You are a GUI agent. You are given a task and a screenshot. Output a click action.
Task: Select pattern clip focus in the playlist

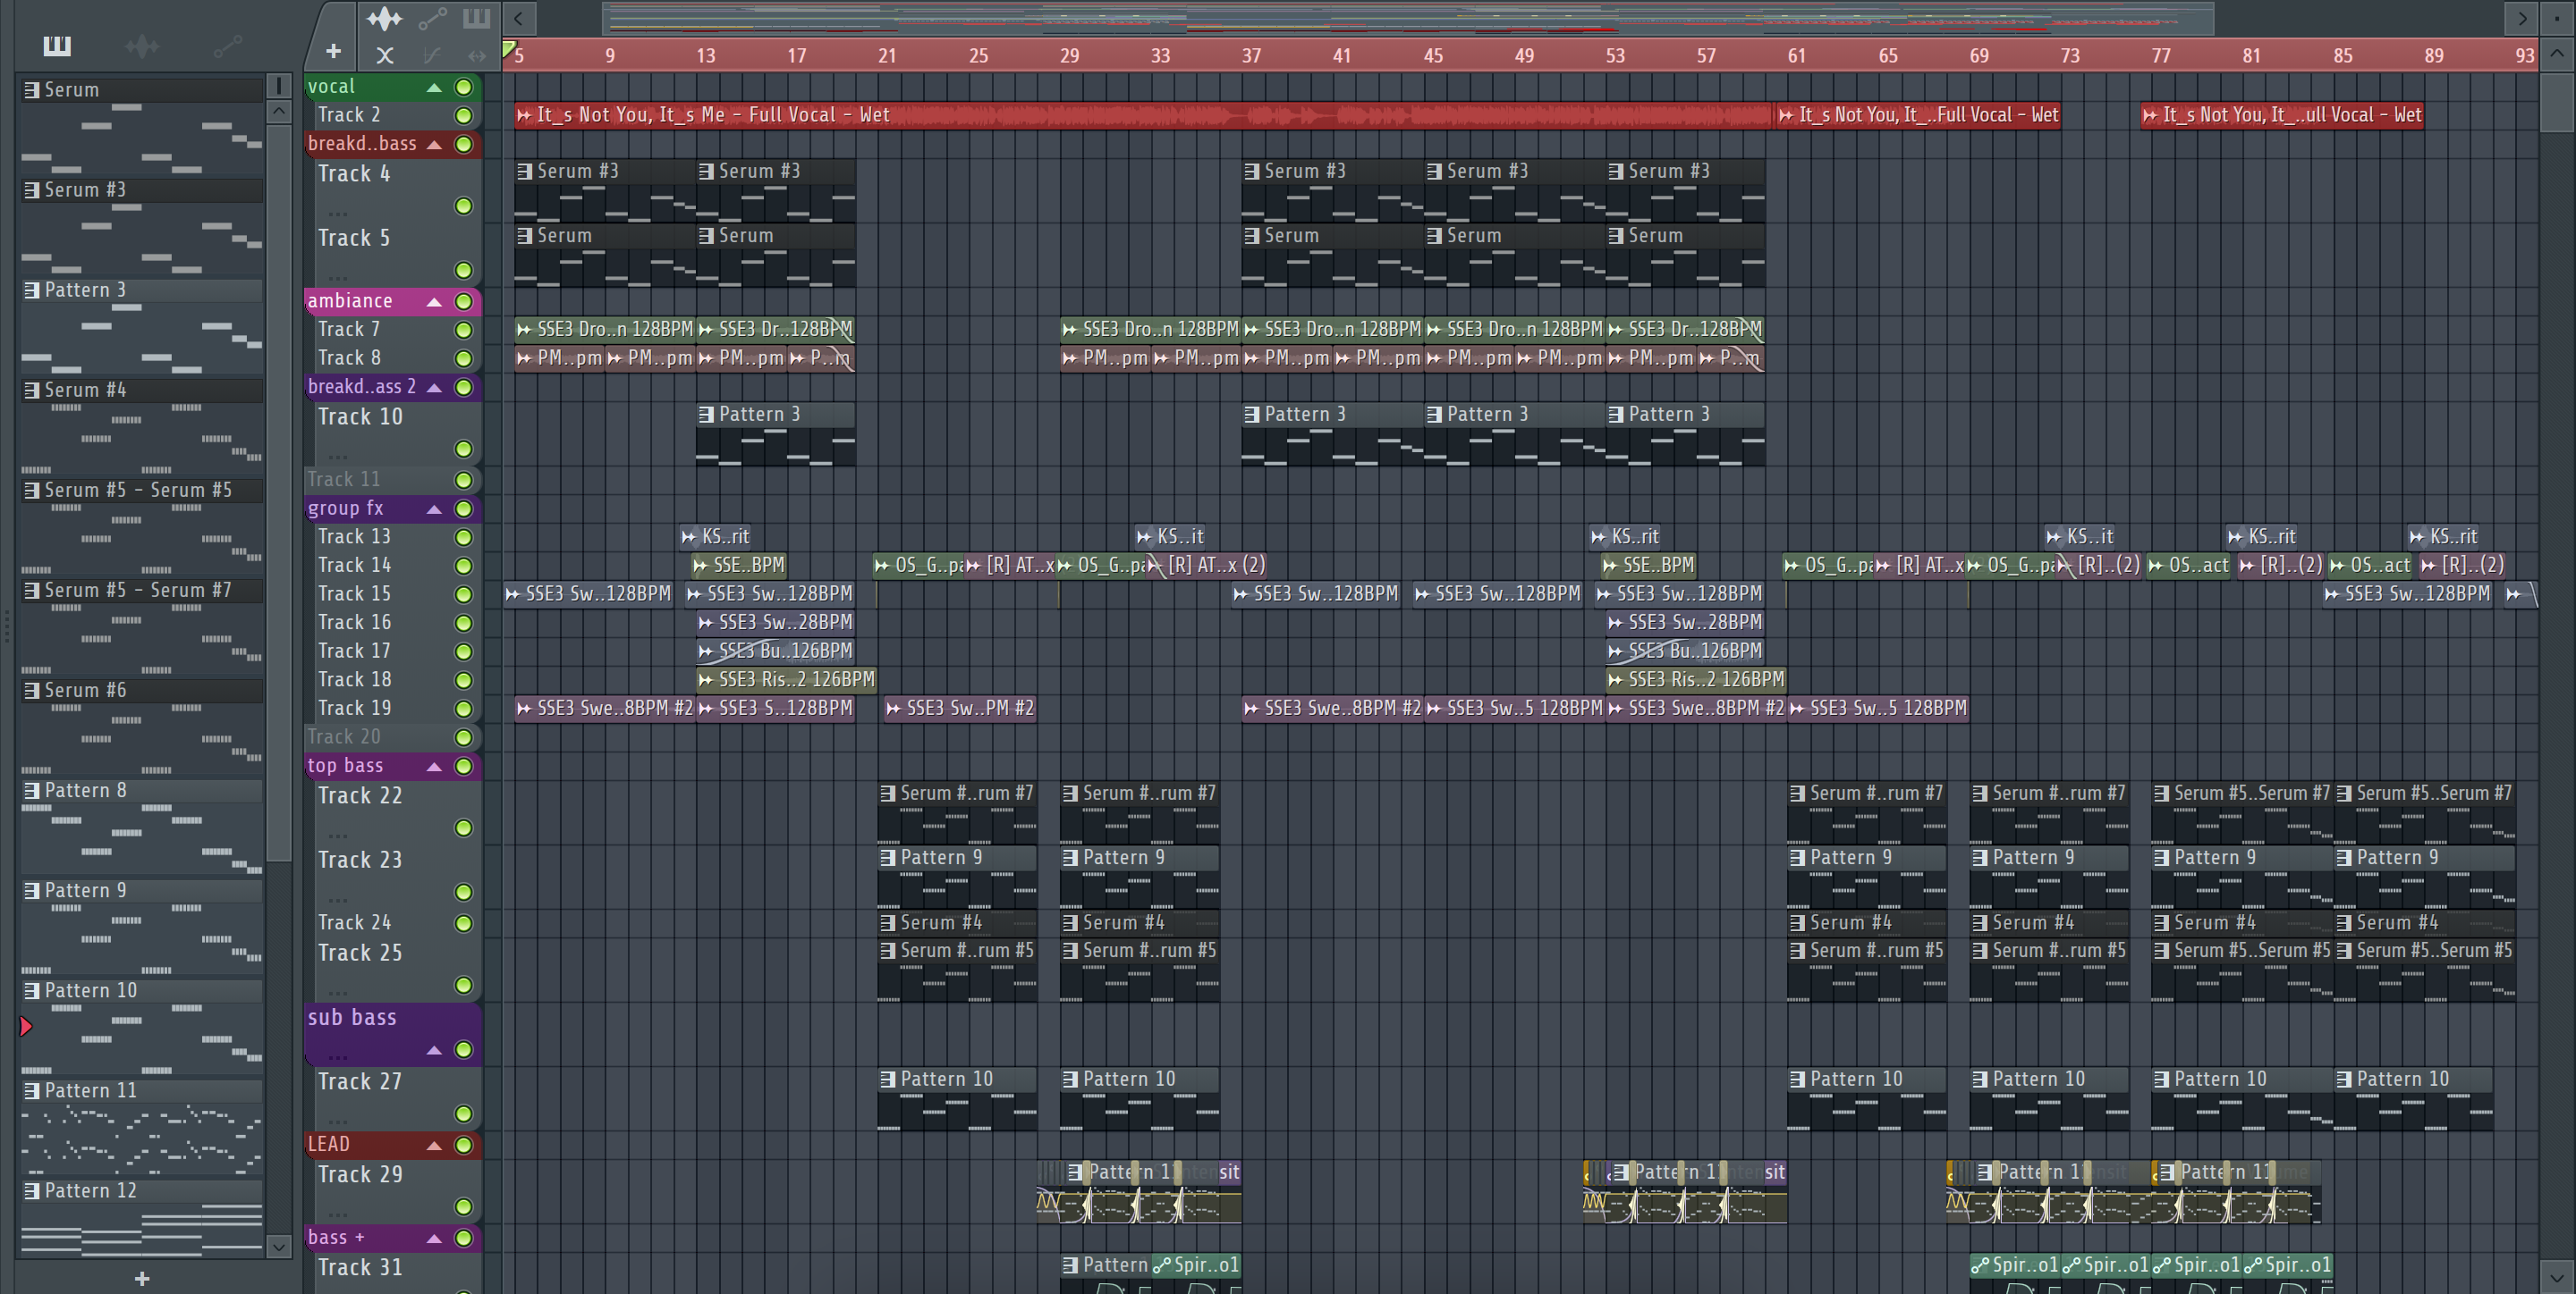click(477, 18)
